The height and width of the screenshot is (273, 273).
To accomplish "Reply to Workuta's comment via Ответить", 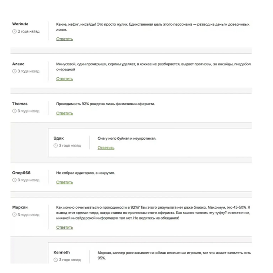I will click(64, 39).
